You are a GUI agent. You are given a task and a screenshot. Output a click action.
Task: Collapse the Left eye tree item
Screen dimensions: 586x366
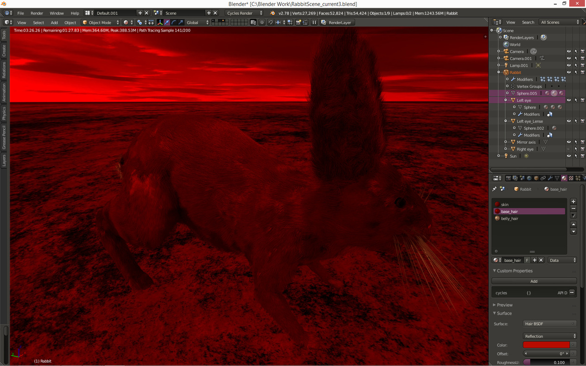pos(506,100)
